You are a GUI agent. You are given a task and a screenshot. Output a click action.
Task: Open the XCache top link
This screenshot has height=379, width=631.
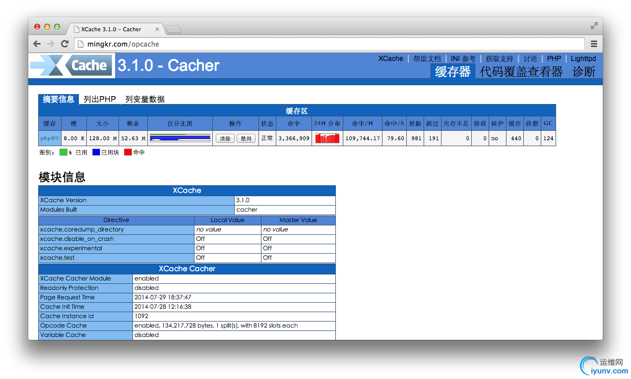[x=390, y=58]
